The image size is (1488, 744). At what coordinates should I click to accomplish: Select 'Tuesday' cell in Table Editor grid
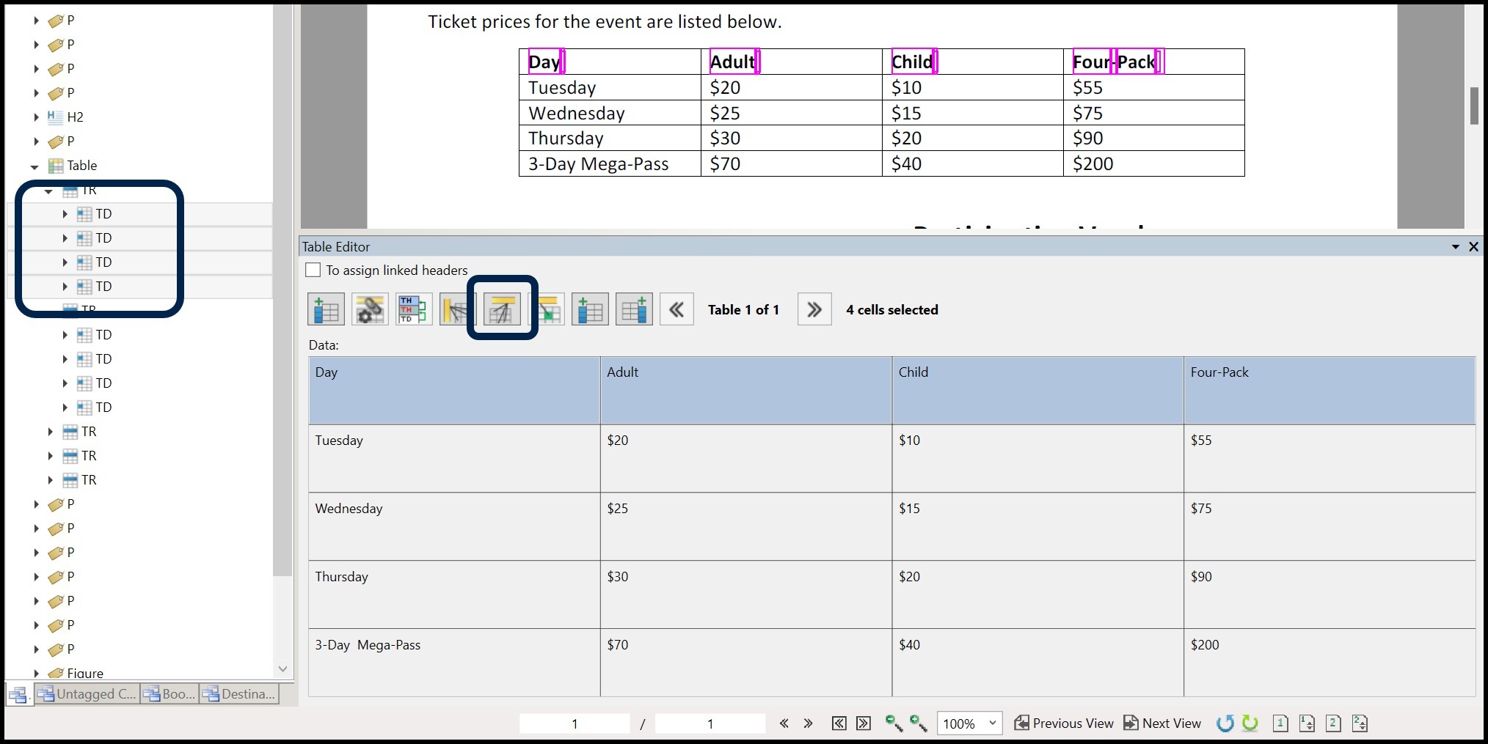(454, 458)
